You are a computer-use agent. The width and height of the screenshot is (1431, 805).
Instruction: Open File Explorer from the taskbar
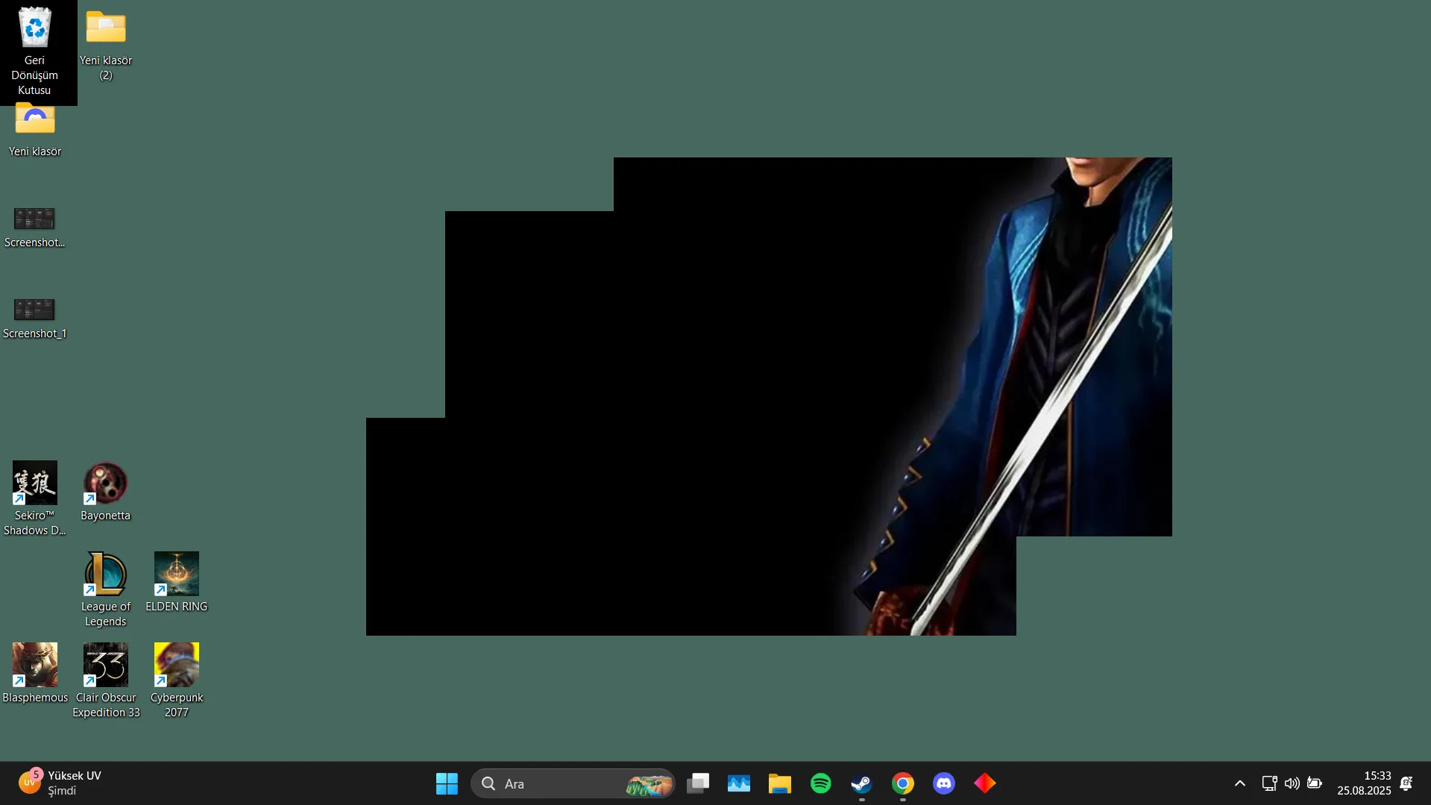click(780, 783)
